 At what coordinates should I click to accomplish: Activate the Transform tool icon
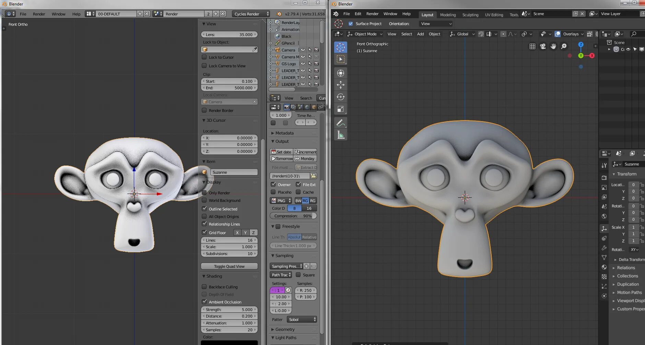pos(340,73)
